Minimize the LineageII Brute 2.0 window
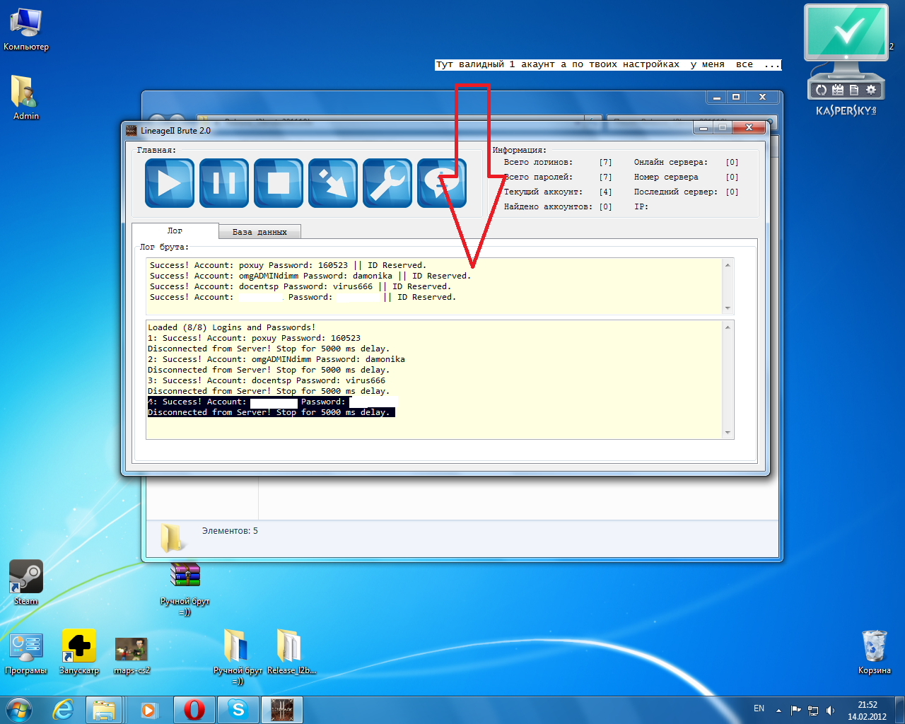The height and width of the screenshot is (724, 905). pos(703,128)
